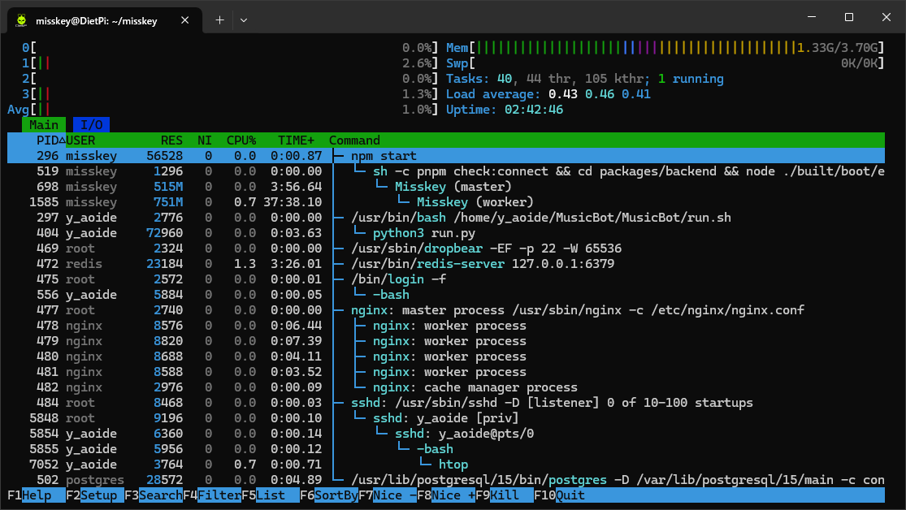Select the sshd: y_aoide [priv] process
906x510 pixels.
pos(445,418)
